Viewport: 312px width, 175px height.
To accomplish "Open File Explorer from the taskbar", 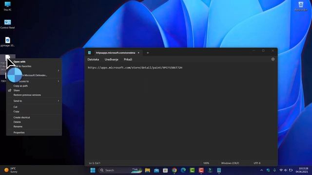I will 147,170.
